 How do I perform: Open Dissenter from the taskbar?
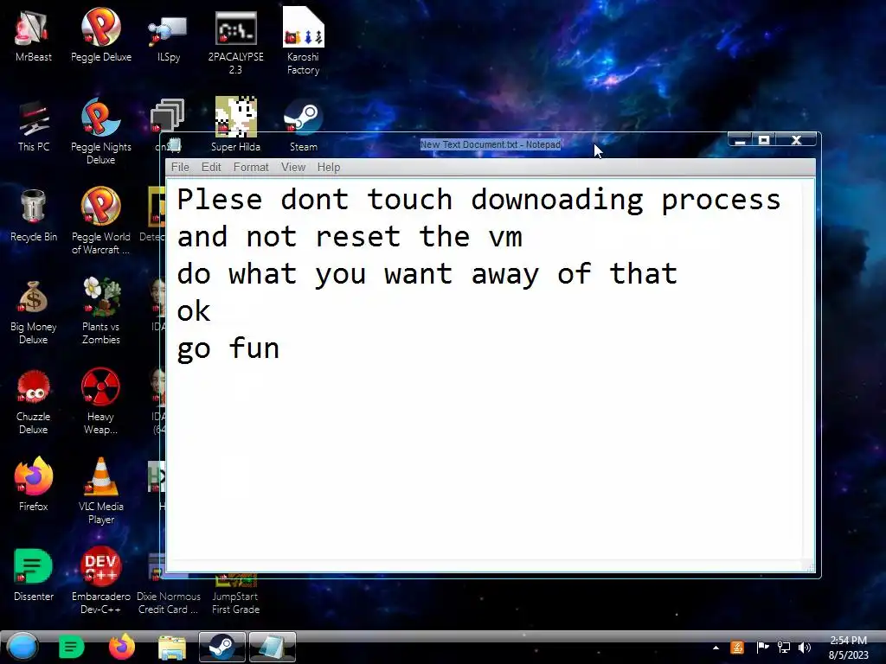pyautogui.click(x=71, y=647)
